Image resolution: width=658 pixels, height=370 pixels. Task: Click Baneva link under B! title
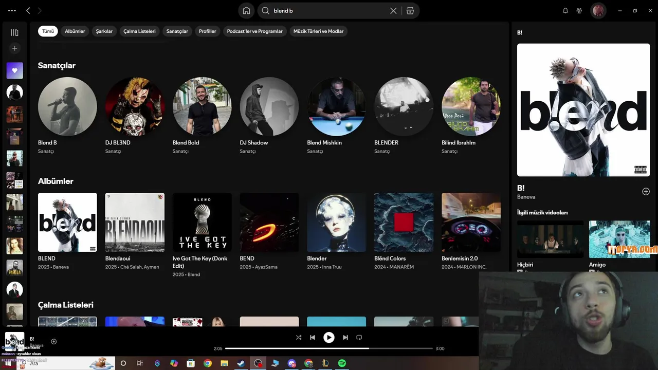pos(526,197)
